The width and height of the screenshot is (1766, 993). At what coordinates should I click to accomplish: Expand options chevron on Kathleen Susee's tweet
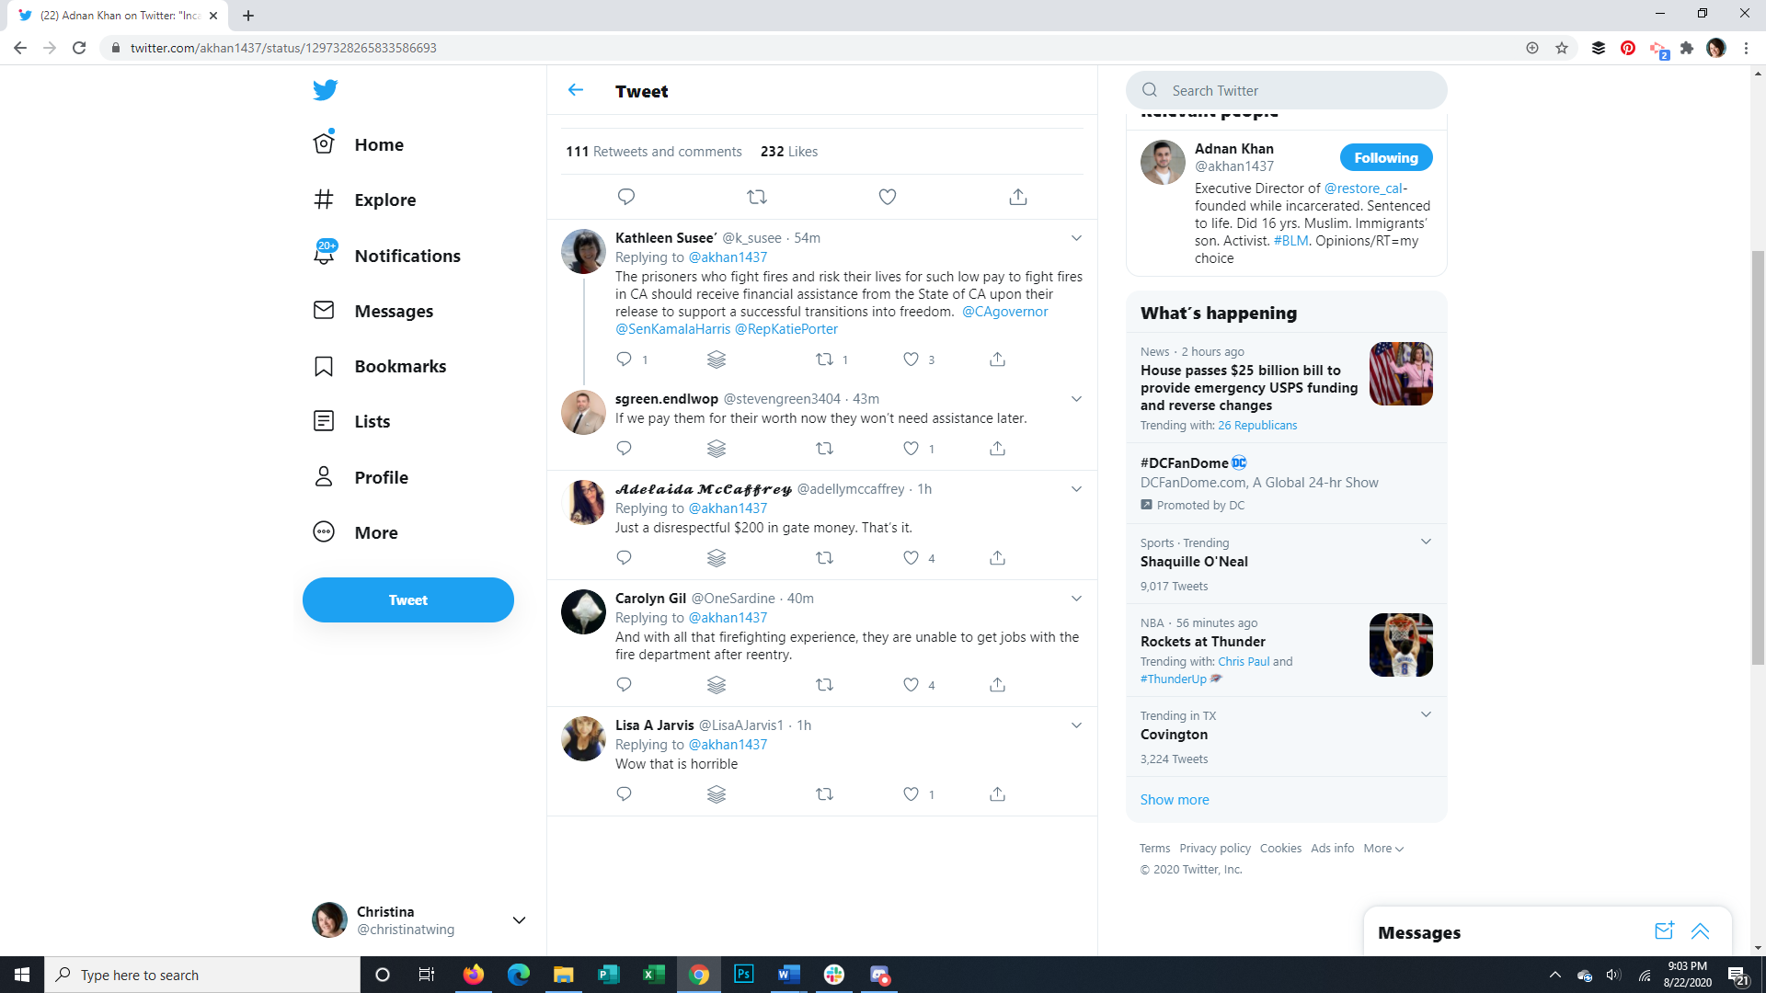[1076, 238]
